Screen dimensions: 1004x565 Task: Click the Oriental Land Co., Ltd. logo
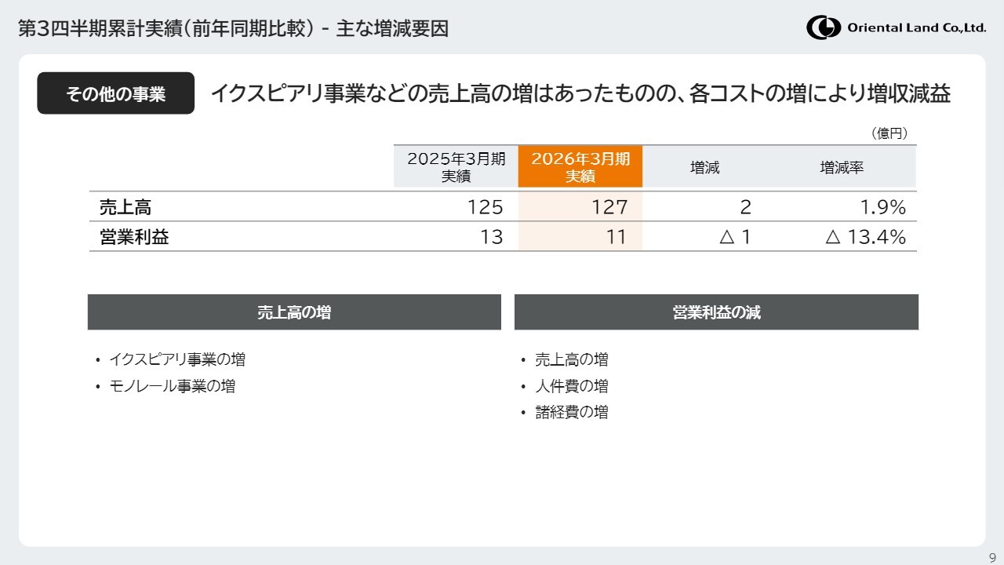[896, 28]
